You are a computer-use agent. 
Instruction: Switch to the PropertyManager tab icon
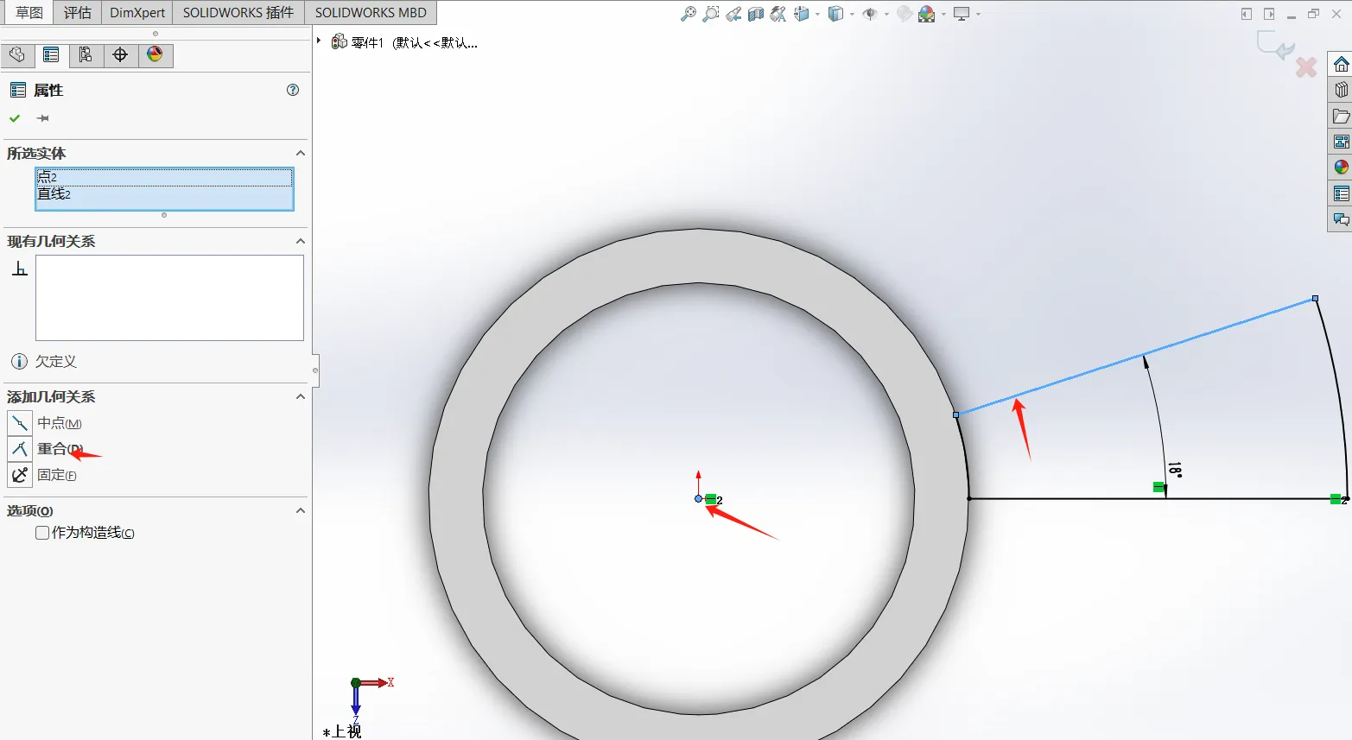[51, 55]
